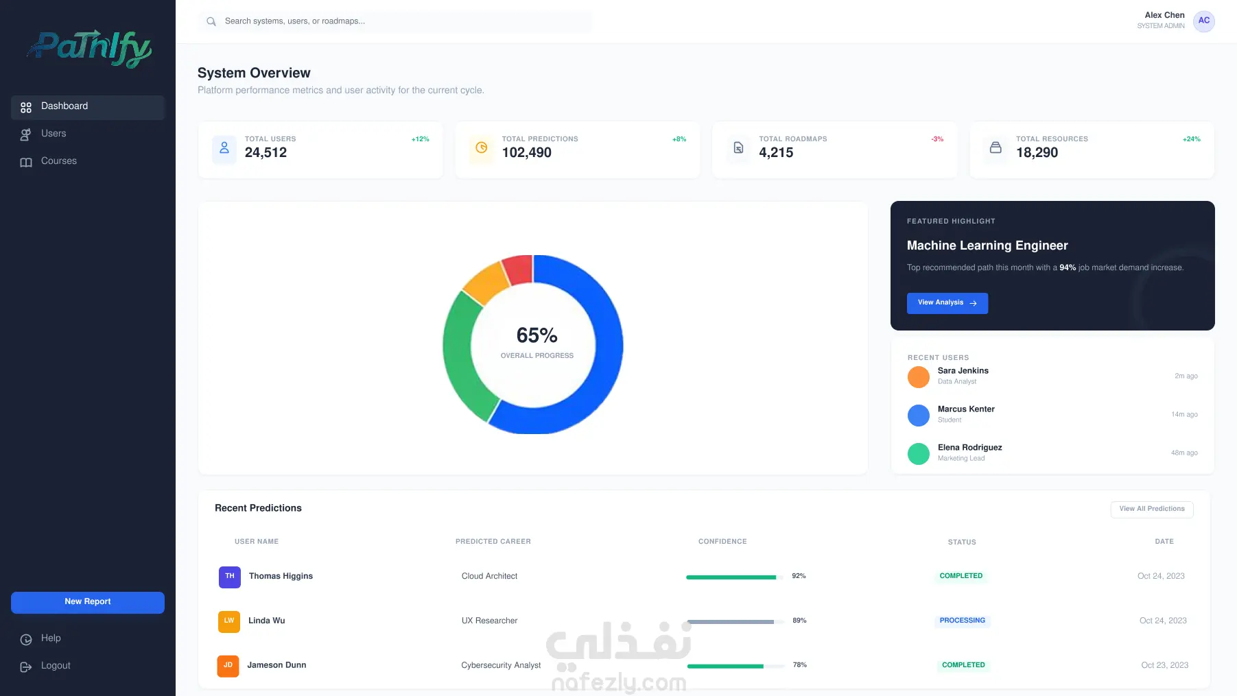Click the Logout icon

[x=26, y=667]
